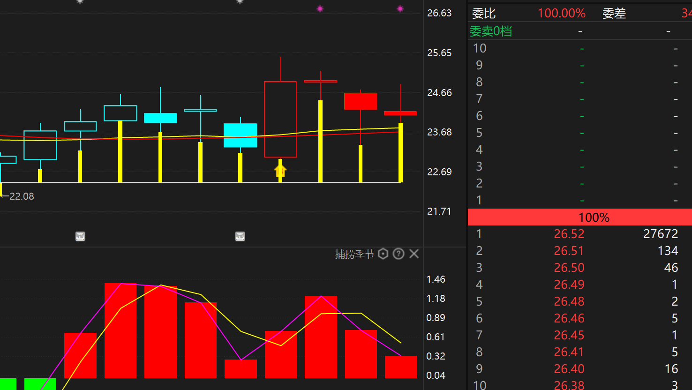Open the left event marker below candles
The width and height of the screenshot is (692, 390).
(80, 237)
